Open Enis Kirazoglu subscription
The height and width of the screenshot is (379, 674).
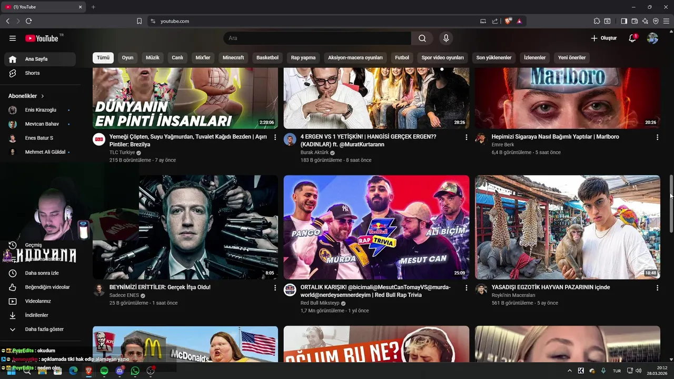40,110
